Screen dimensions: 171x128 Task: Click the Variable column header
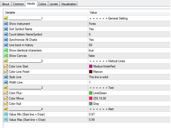click(45, 13)
